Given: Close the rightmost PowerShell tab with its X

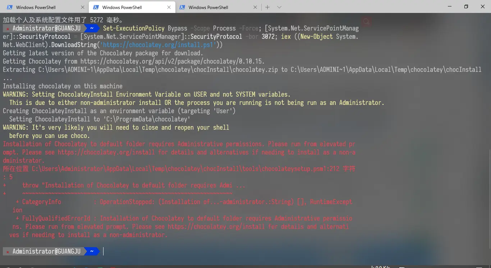Looking at the screenshot, I should click(x=255, y=7).
